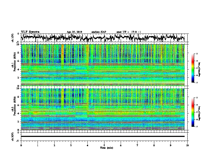
Task: Click tick label "8" on the Time axis
Action: coord(154,145)
